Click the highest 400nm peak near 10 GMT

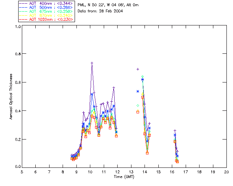(x=92, y=63)
